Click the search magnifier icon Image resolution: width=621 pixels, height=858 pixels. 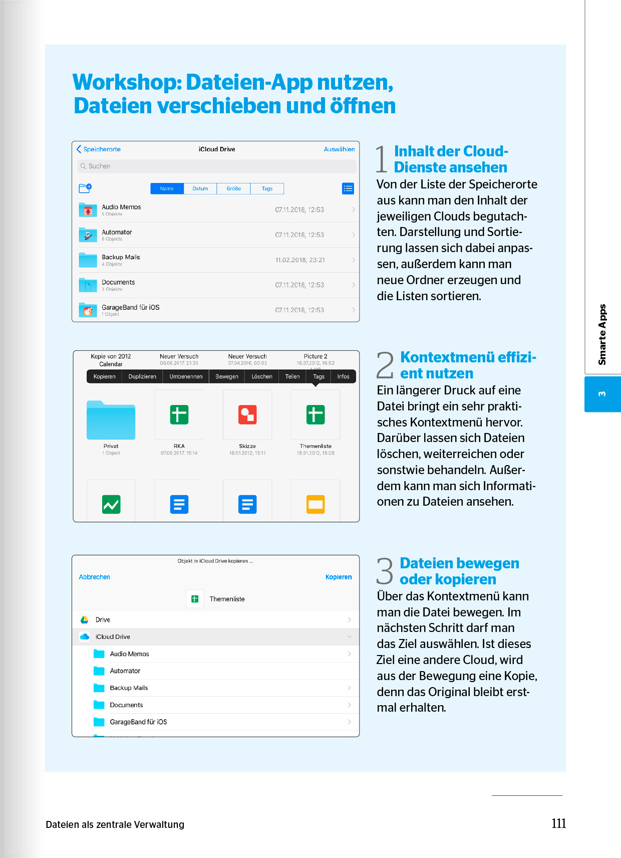[x=83, y=166]
